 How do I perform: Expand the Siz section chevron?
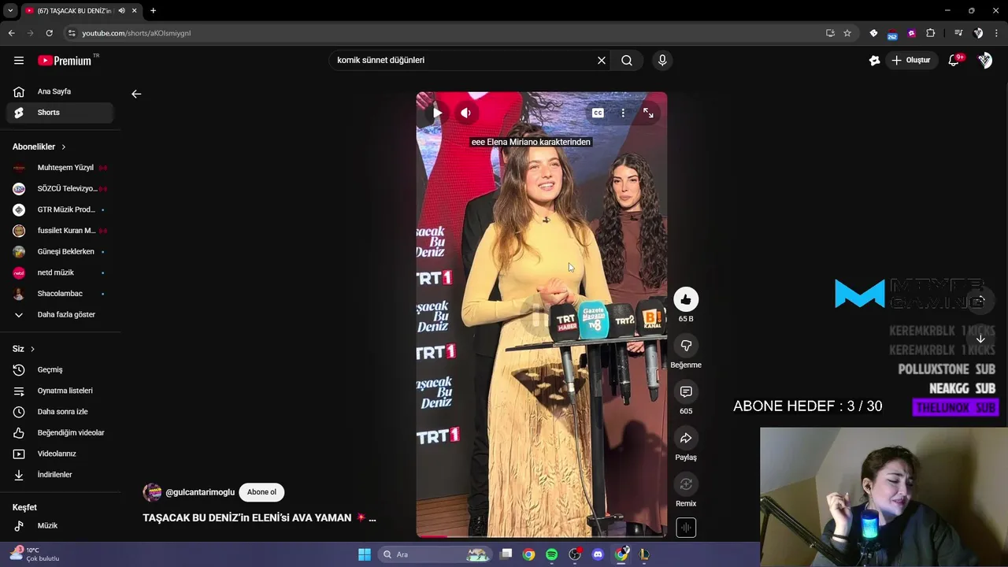pos(32,349)
